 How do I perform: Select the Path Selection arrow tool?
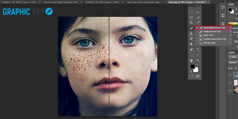[x=191, y=55]
